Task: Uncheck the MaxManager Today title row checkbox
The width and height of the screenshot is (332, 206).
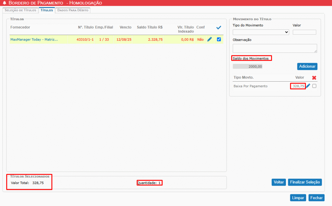Action: pyautogui.click(x=219, y=40)
